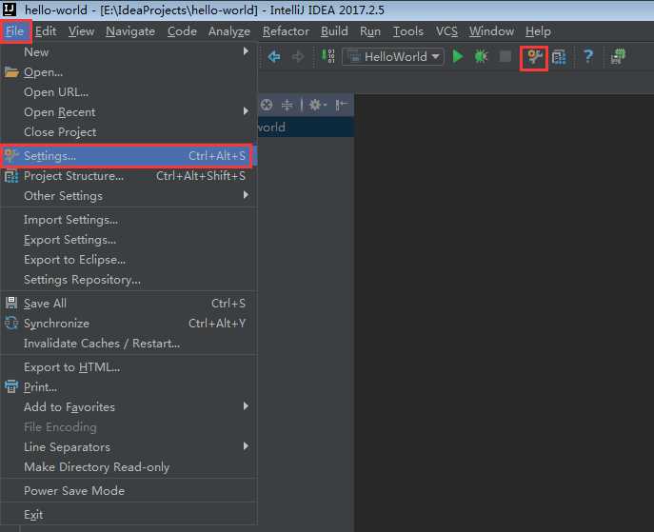Open the Run menu
654x532 pixels.
click(370, 31)
